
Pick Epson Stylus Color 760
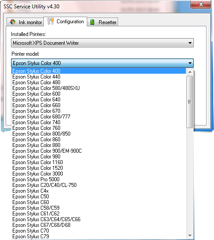pos(99,128)
